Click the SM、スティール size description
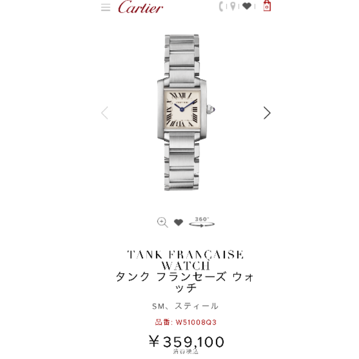359x359 pixels. pos(185,306)
